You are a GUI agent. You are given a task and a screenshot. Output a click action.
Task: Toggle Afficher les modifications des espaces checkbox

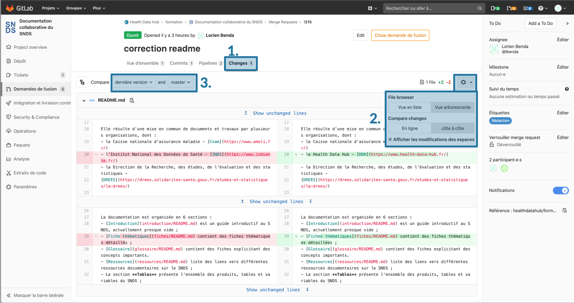[x=390, y=139]
